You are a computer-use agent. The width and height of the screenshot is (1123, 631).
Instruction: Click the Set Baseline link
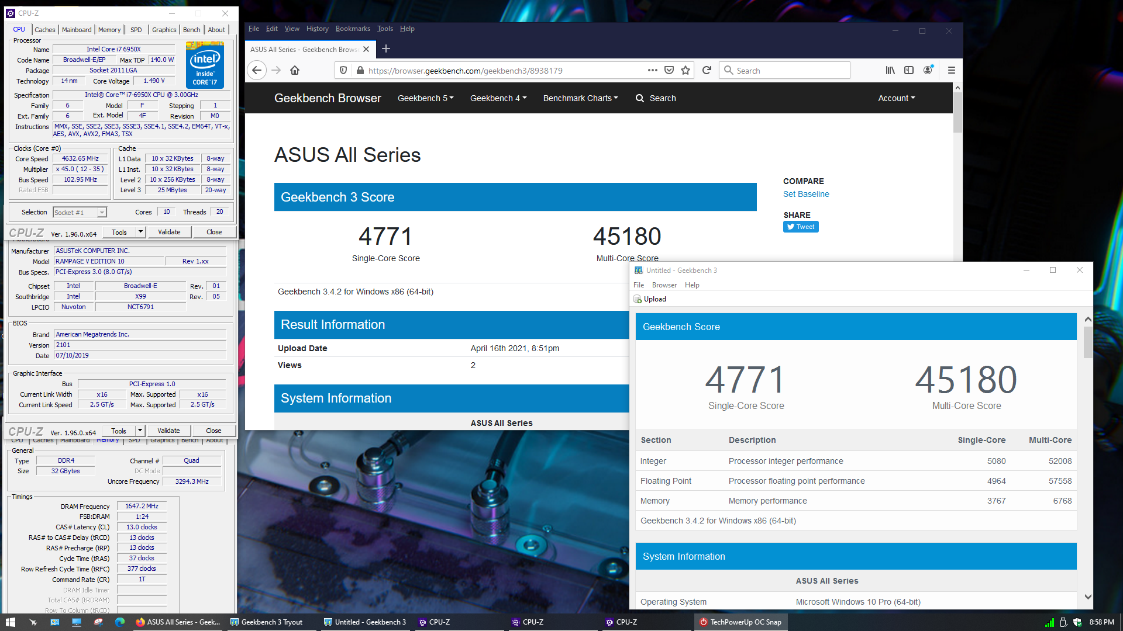pos(806,194)
